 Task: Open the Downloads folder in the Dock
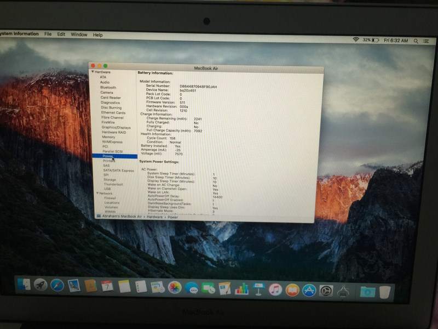click(x=367, y=292)
